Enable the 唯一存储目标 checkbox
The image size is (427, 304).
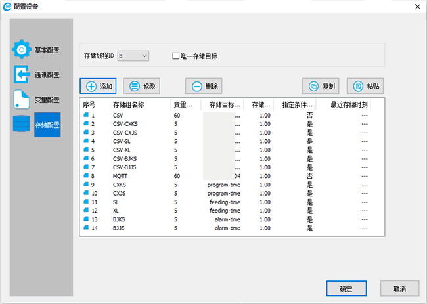pos(176,56)
